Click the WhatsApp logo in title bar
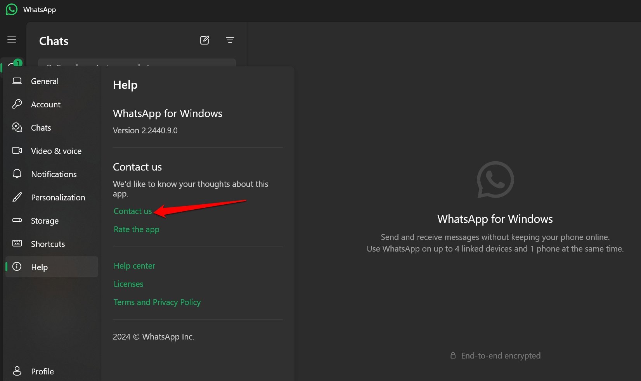 [x=12, y=9]
